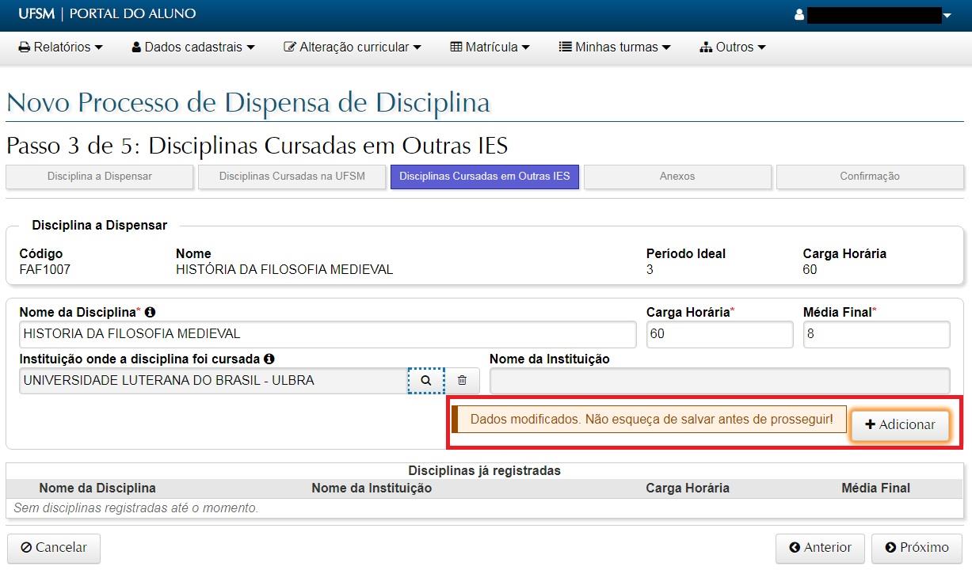This screenshot has height=574, width=972.
Task: Click the user profile icon in header
Action: point(799,14)
